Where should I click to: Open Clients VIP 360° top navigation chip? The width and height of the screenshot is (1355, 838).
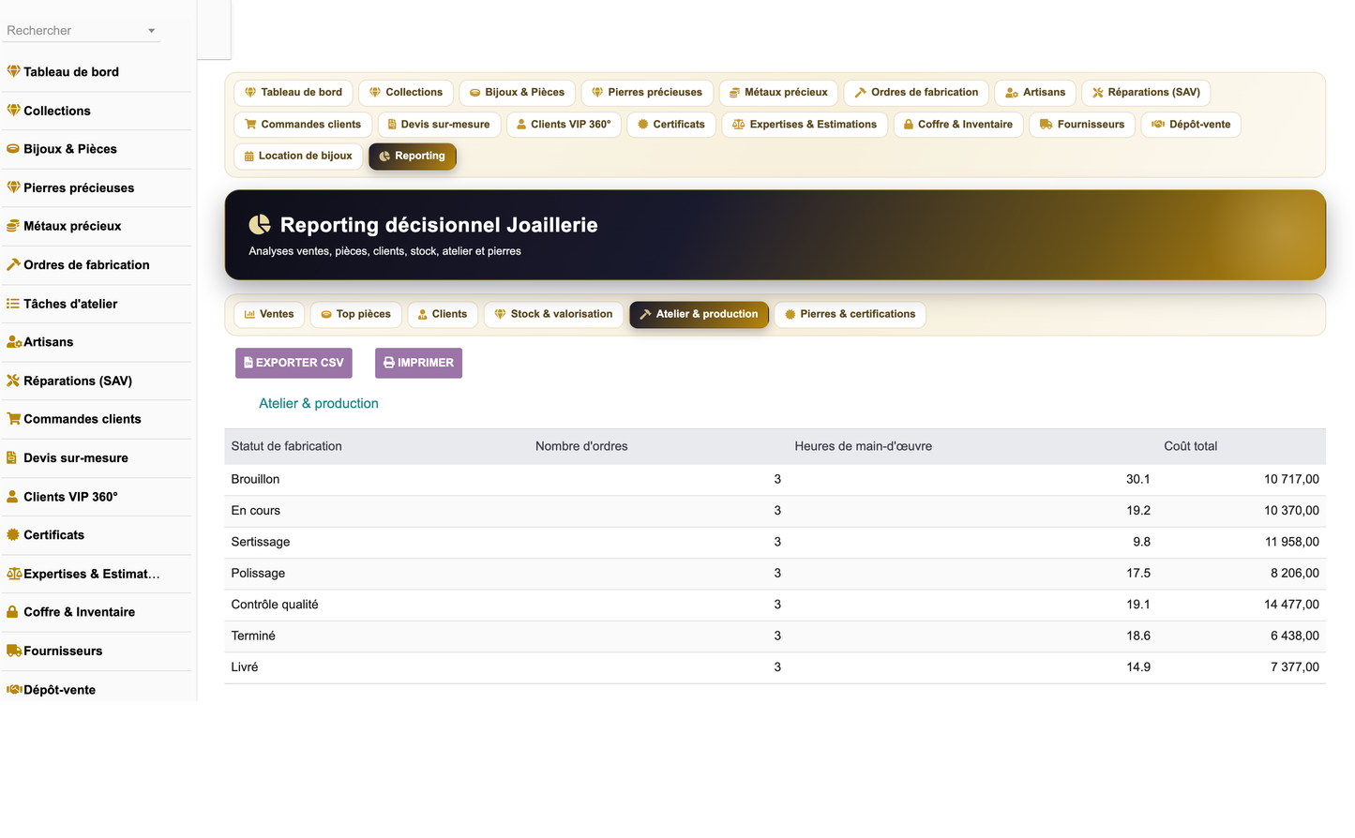[x=564, y=124]
